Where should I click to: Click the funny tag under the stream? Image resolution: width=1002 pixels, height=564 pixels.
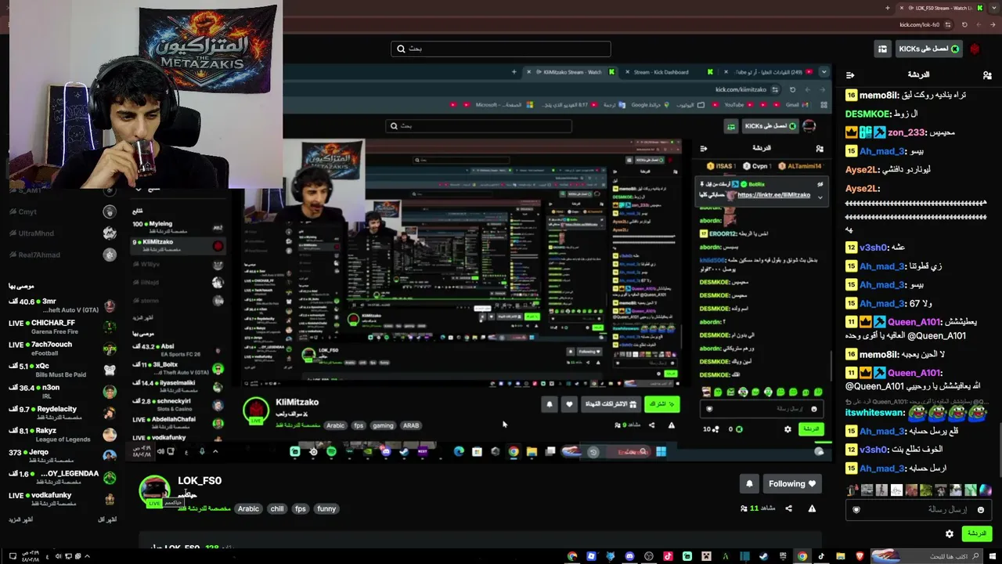(326, 508)
